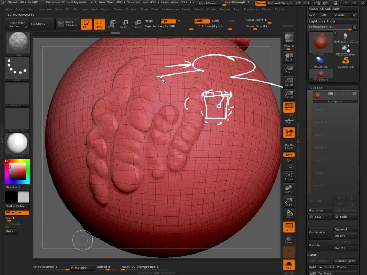Viewport: 367px width, 275px height.
Task: Click the Floor grid icon
Action: (x=289, y=120)
